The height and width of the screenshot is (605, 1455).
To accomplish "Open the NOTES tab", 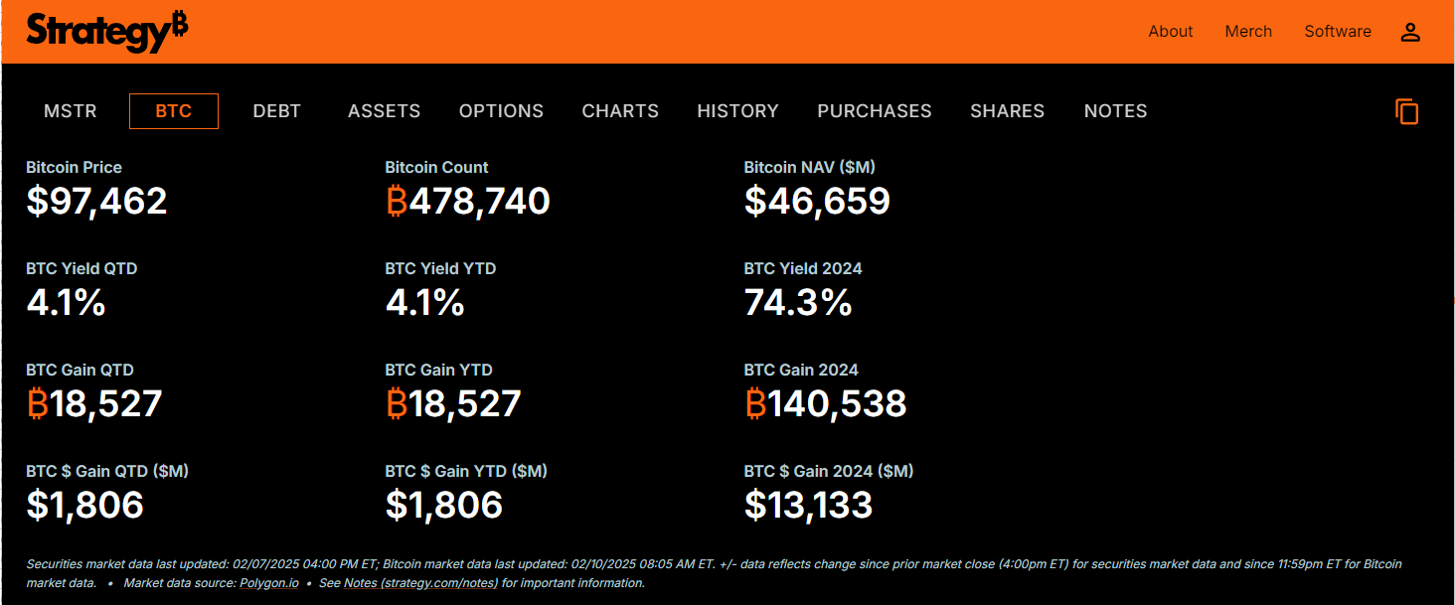I will click(x=1116, y=111).
